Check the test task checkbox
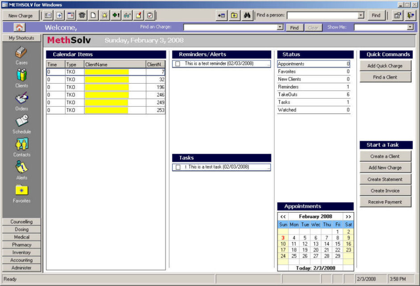 [178, 167]
